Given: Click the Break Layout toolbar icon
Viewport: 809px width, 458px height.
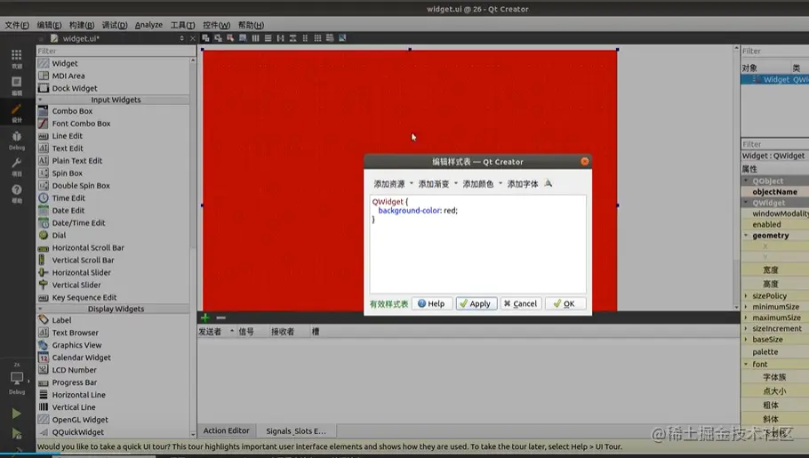Looking at the screenshot, I should [x=330, y=38].
